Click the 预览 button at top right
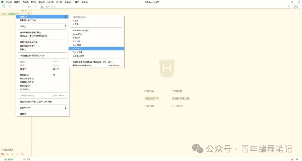Image resolution: width=302 pixels, height=161 pixels. pyautogui.click(x=296, y=6)
